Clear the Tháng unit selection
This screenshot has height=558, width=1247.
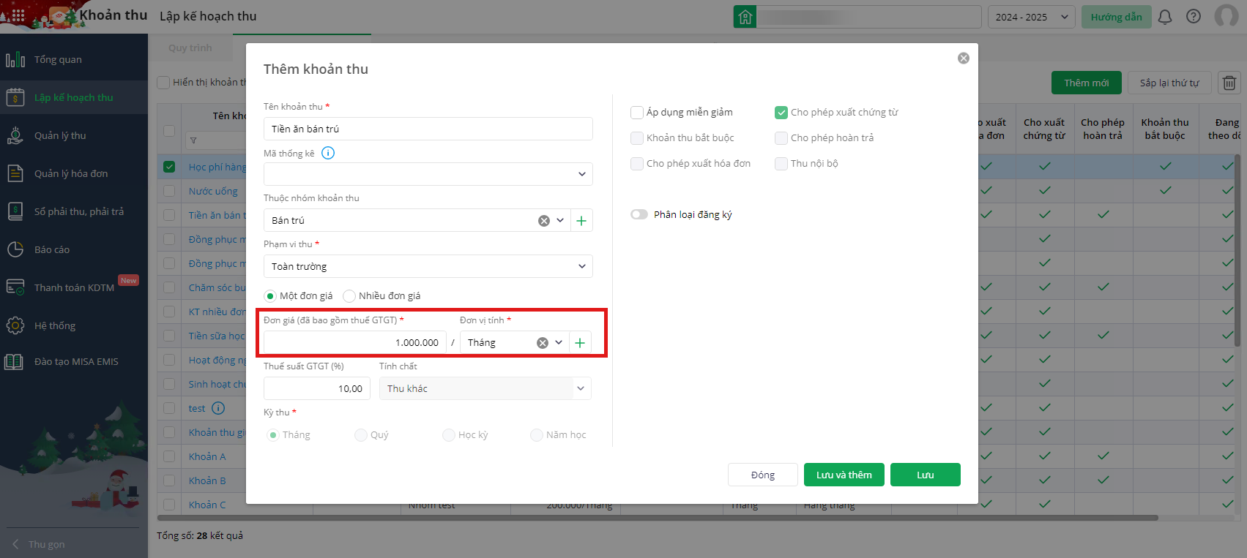(x=543, y=343)
